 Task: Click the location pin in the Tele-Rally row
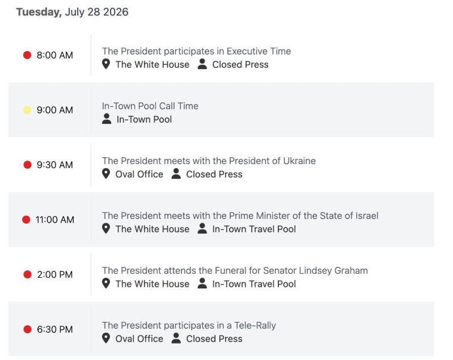click(106, 338)
